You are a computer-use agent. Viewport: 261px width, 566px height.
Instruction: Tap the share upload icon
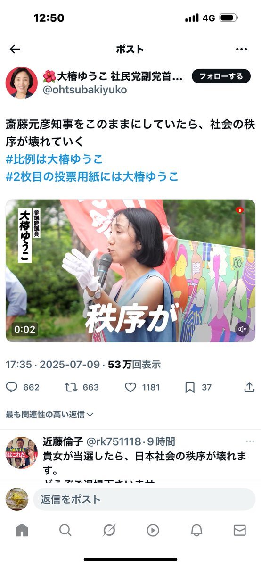(249, 387)
